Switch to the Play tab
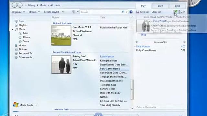This screenshot has height=116, width=207. point(143,6)
